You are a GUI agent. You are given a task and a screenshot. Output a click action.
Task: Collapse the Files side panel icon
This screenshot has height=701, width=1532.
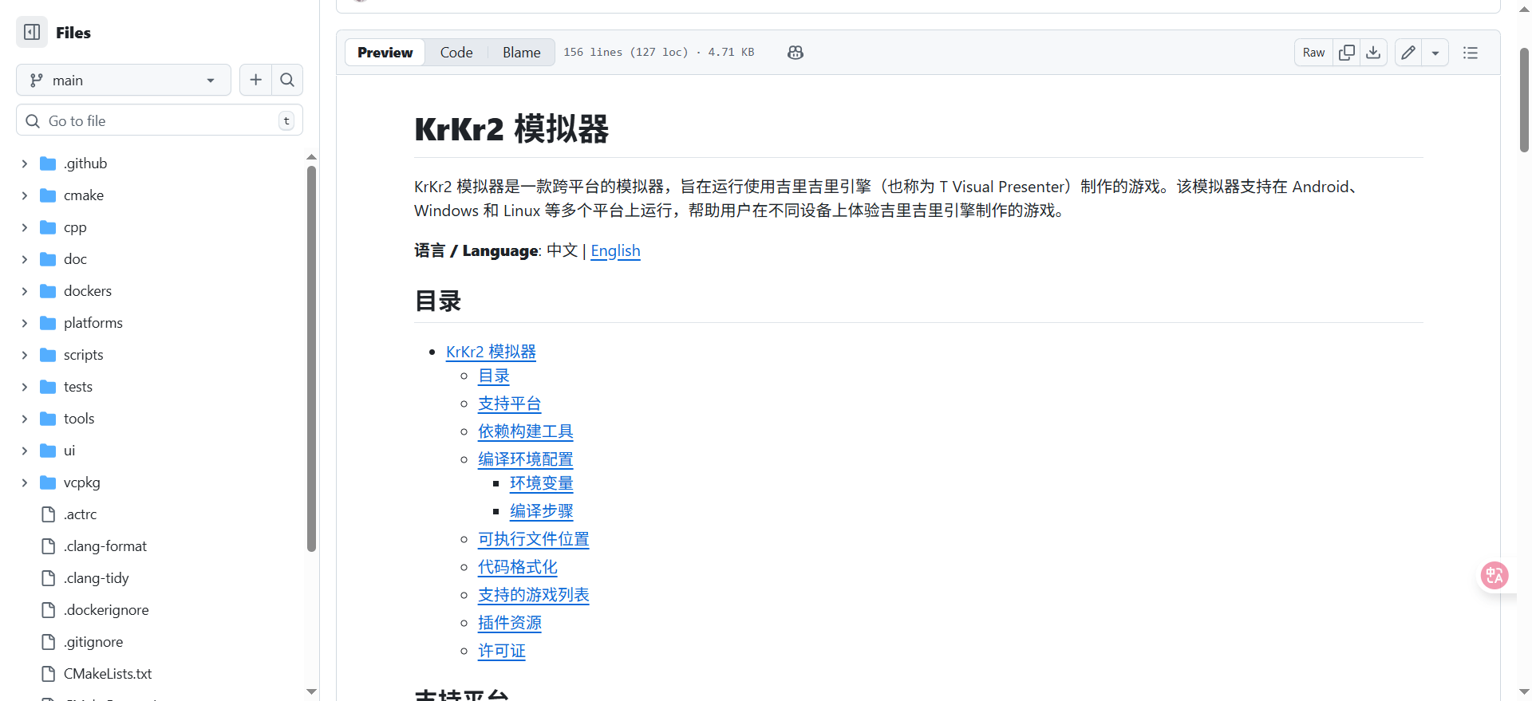32,33
